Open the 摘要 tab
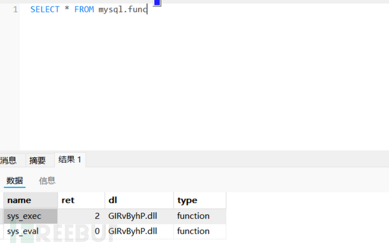Screen dimensions: 389x247 tap(37, 161)
